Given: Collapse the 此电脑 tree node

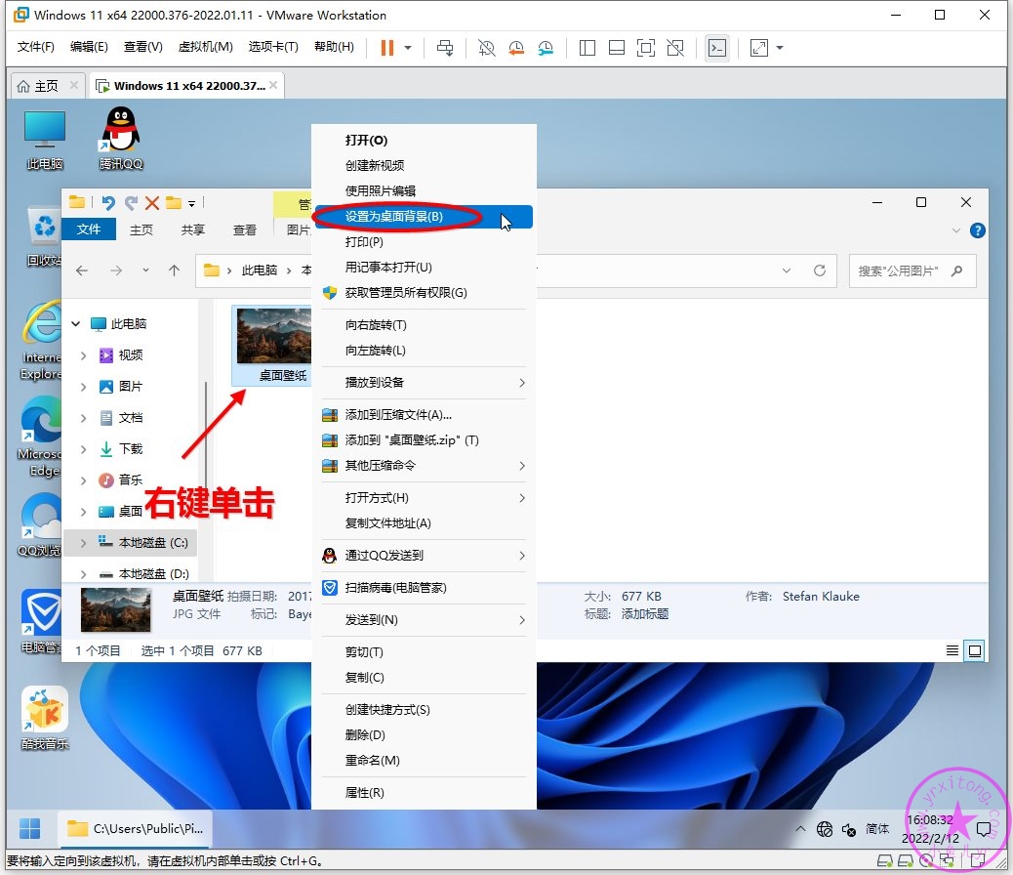Looking at the screenshot, I should pyautogui.click(x=76, y=323).
